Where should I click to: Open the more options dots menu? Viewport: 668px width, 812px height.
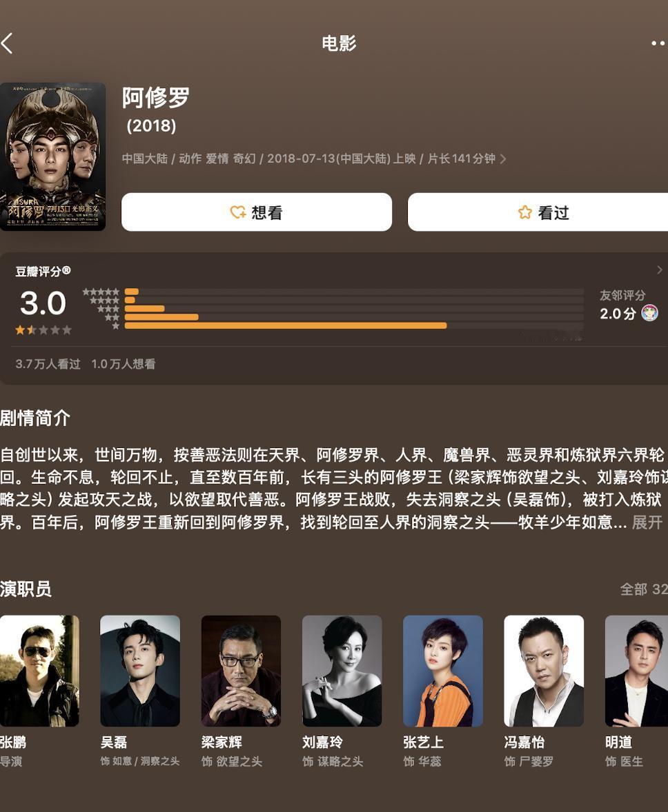[658, 43]
